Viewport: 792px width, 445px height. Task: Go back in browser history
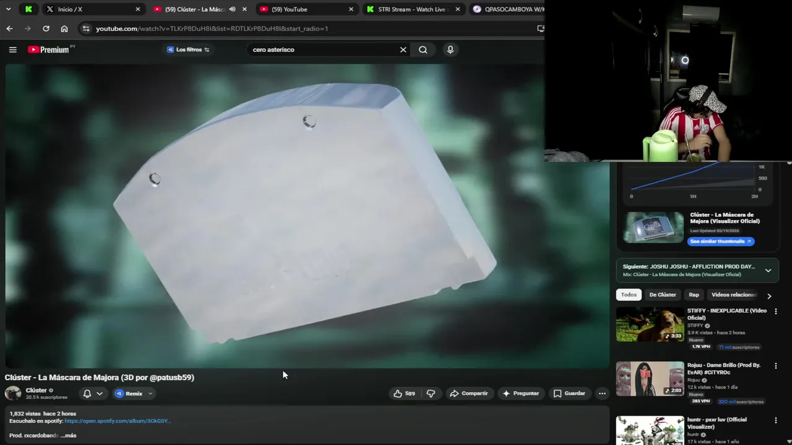point(9,28)
